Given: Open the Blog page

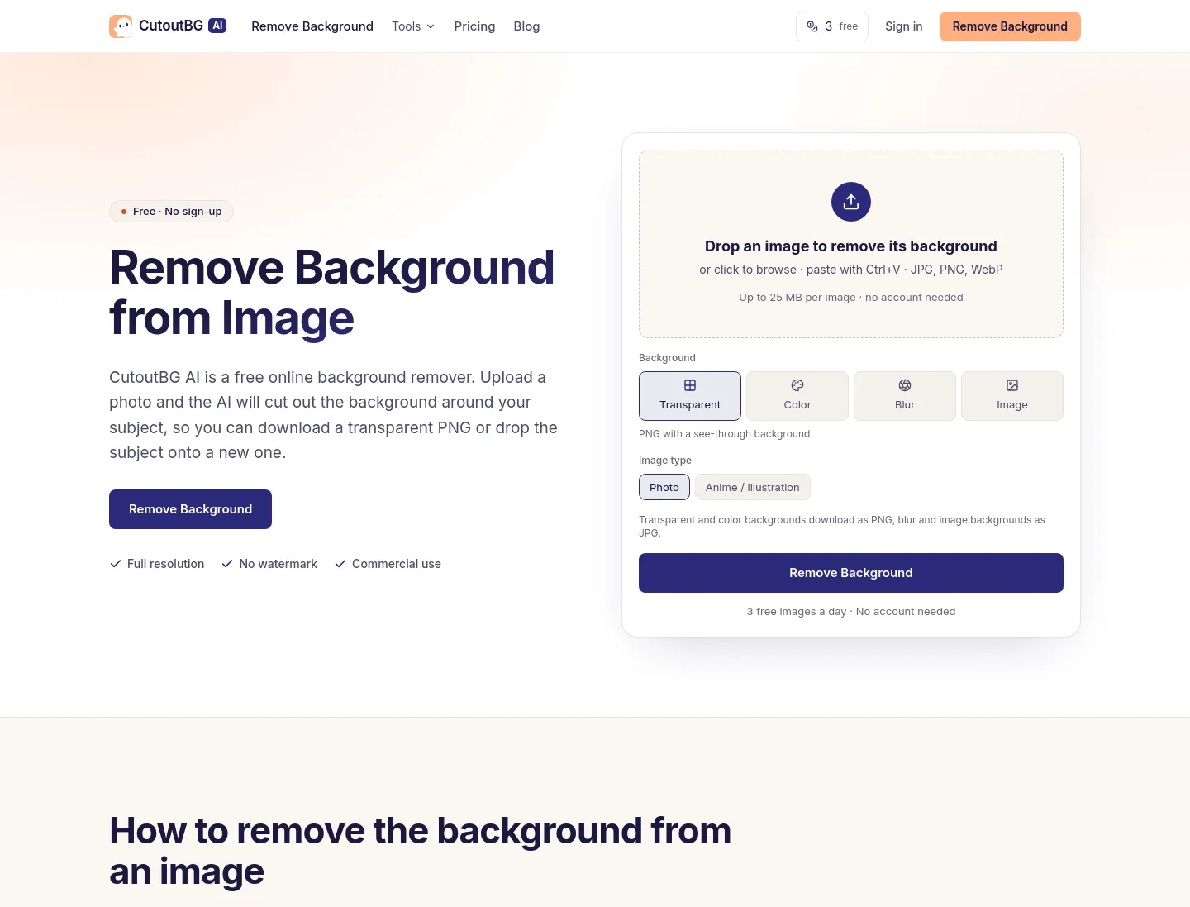Looking at the screenshot, I should [526, 26].
